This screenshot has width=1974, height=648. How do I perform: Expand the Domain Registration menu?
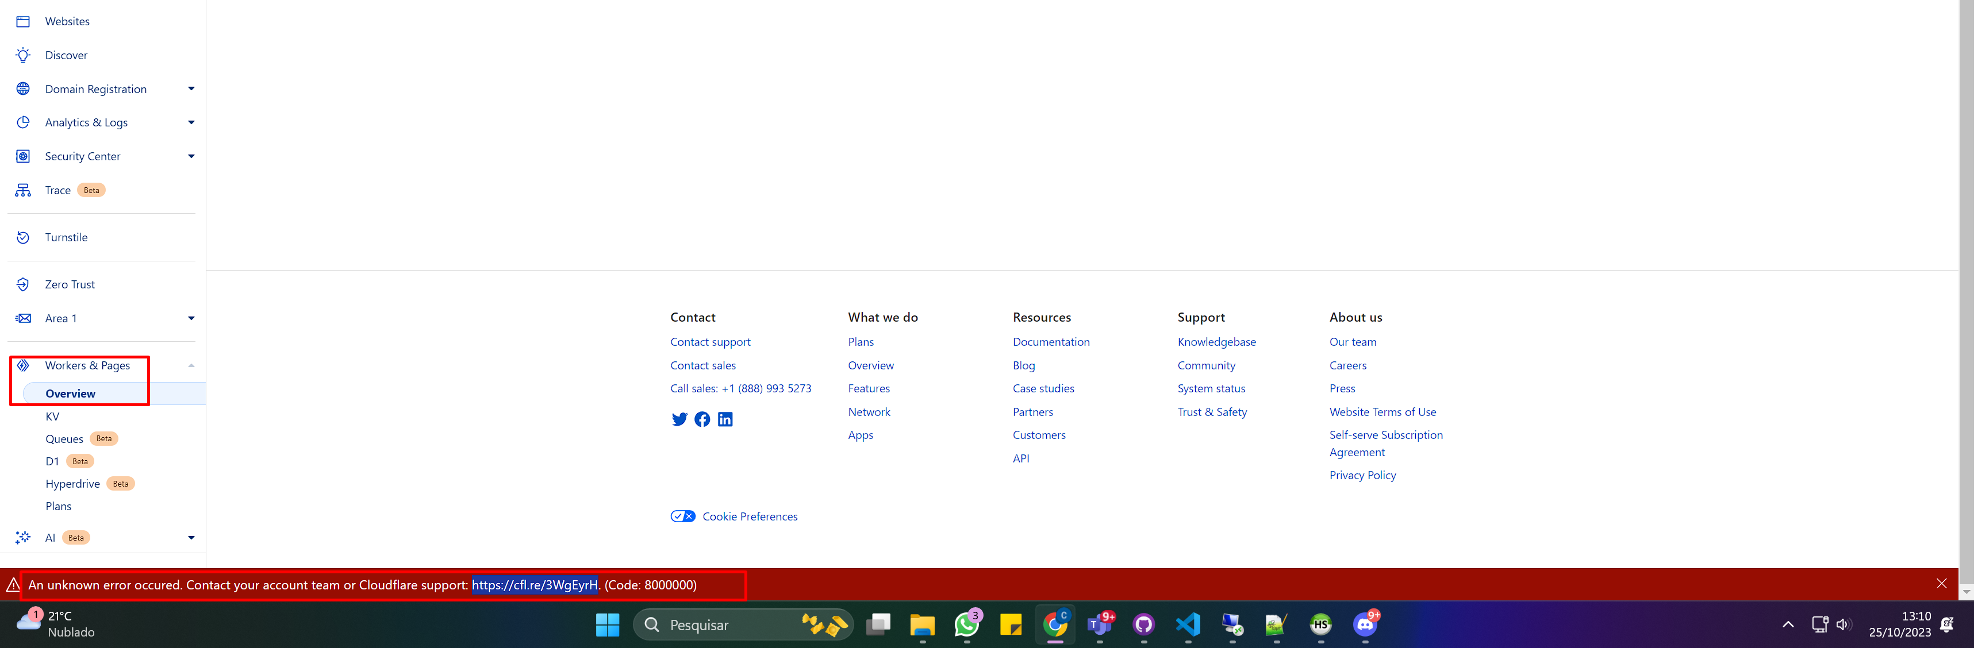(x=191, y=89)
